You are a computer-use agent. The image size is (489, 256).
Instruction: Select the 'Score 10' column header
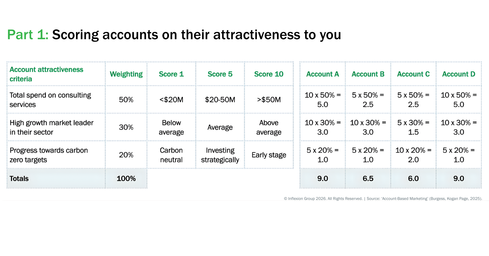tap(269, 74)
